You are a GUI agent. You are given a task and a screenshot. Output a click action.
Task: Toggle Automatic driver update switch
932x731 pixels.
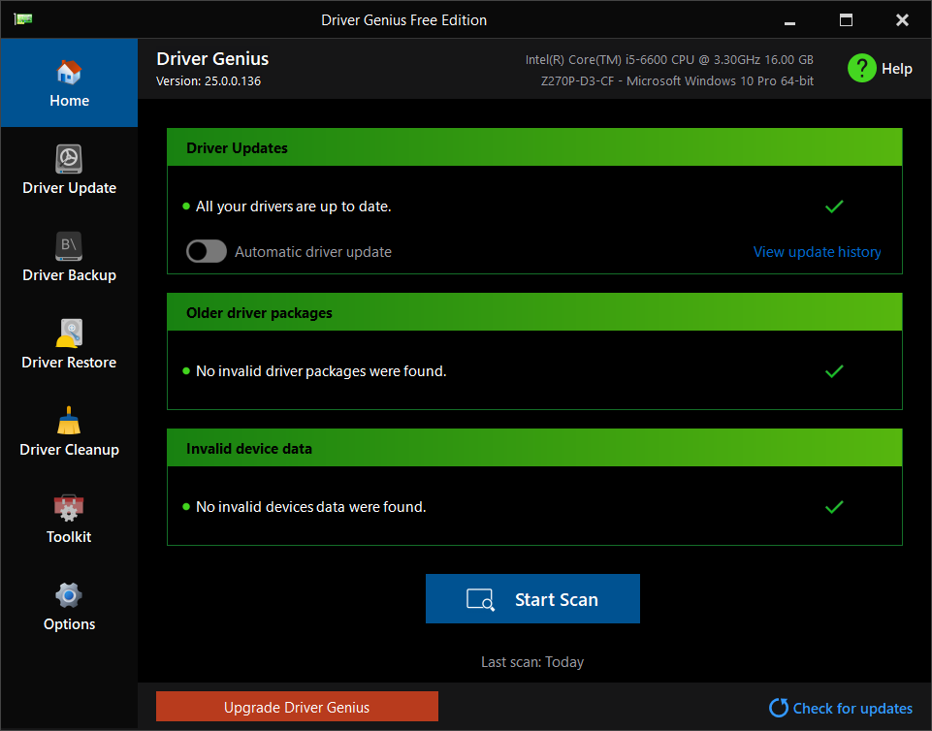click(x=207, y=251)
